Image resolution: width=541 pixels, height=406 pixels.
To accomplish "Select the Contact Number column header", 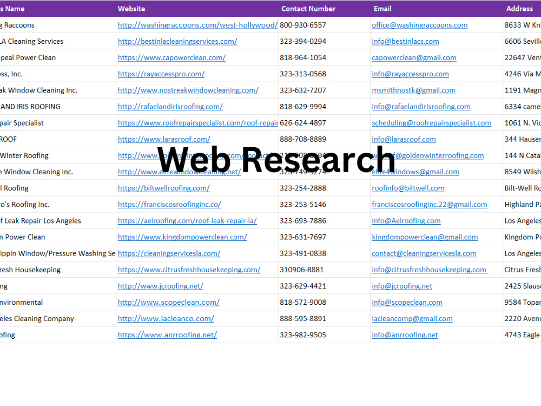I will click(x=308, y=9).
